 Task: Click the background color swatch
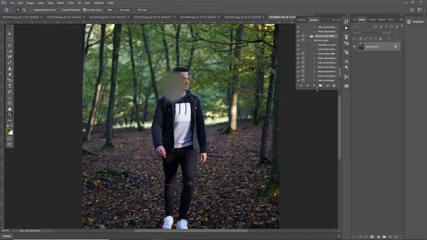pos(11,133)
